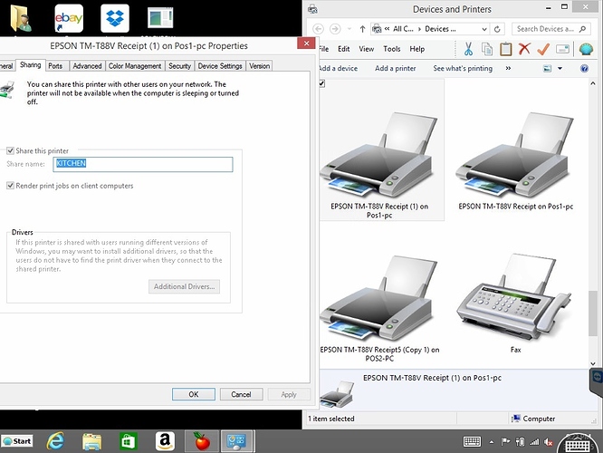Toggle Render print jobs on client computers
This screenshot has height=453, width=603.
click(10, 186)
